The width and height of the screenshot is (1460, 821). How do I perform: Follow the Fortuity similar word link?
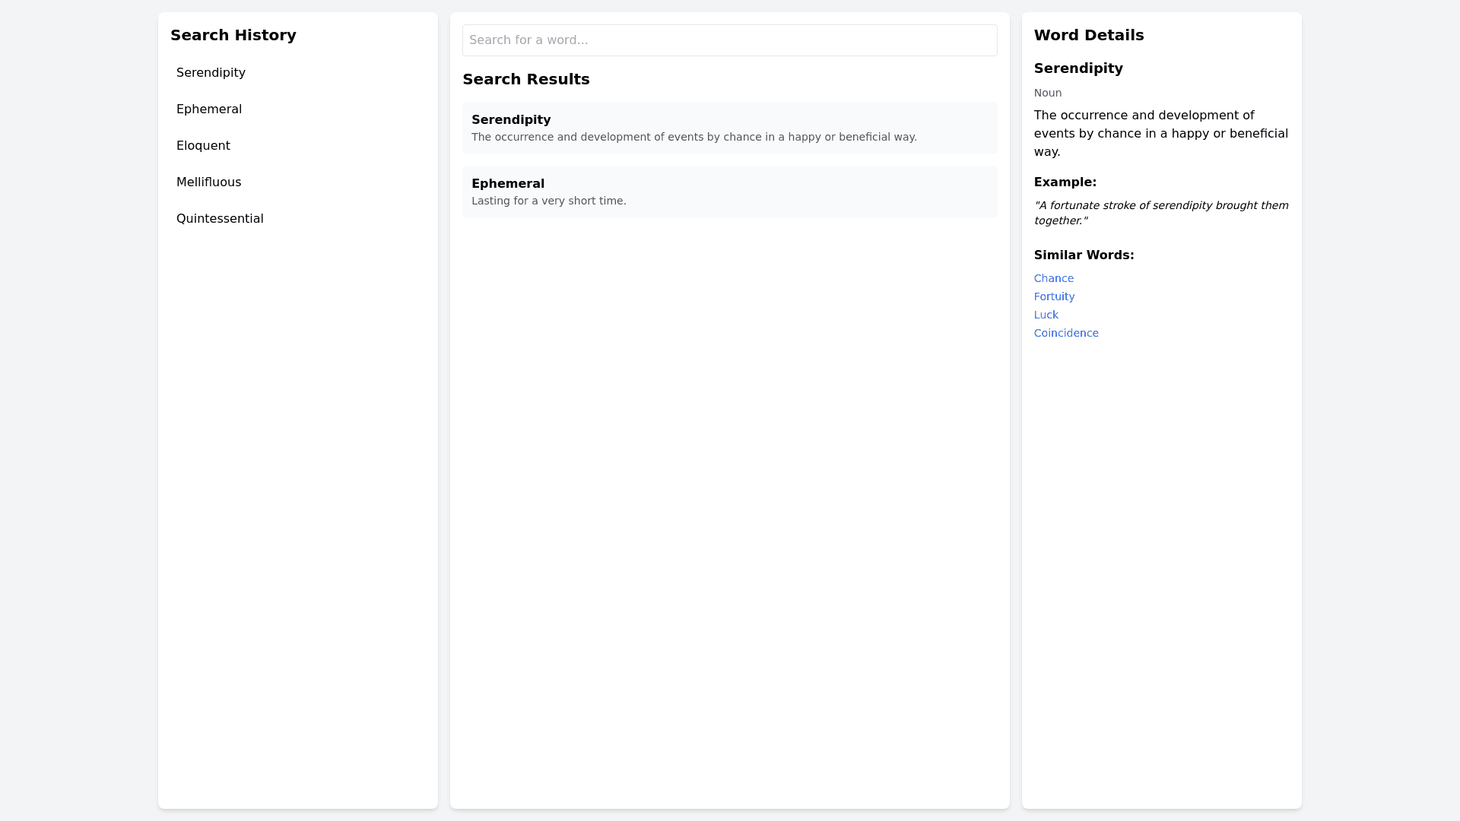[x=1054, y=296]
